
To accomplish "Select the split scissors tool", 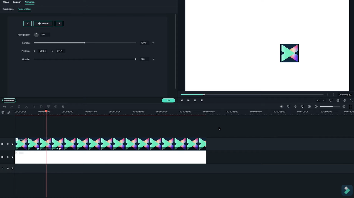I will pyautogui.click(x=26, y=107).
